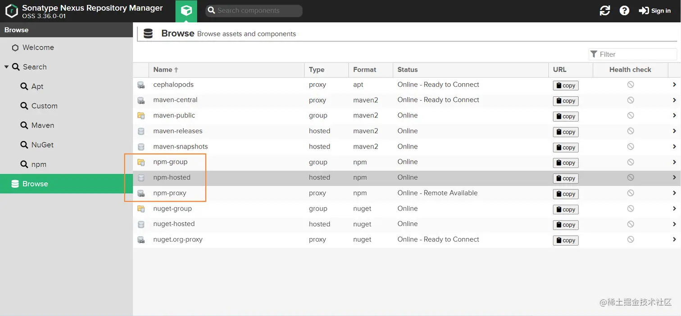Sort by the Status column header
The width and height of the screenshot is (681, 316).
click(x=471, y=70)
